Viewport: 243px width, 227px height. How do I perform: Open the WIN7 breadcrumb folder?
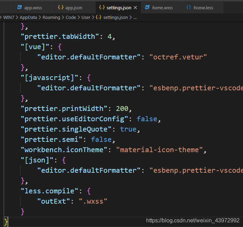tap(9, 18)
